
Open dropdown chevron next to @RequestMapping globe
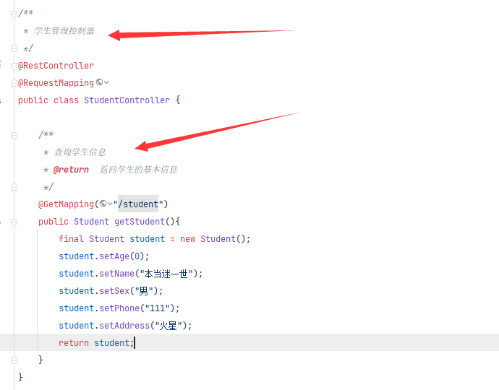(x=106, y=82)
